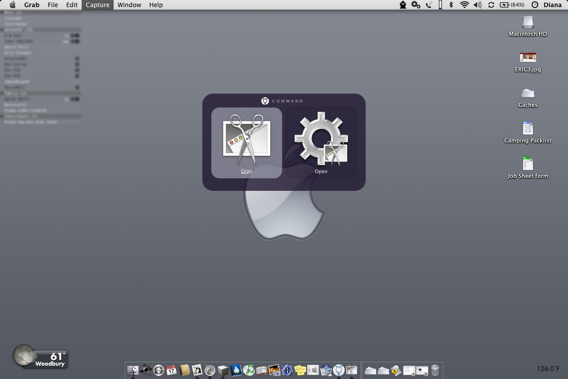Click the phone handset menu bar icon

point(429,5)
